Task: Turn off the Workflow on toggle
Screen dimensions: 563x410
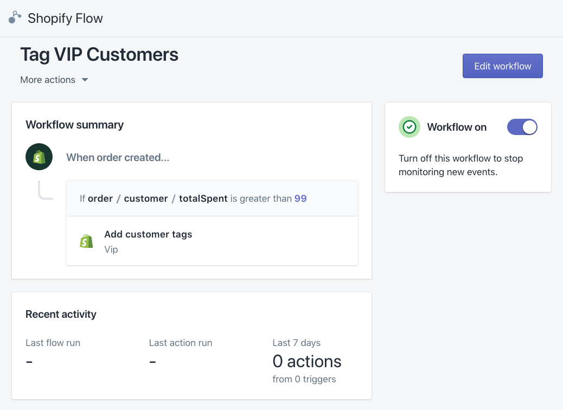Action: coord(522,127)
